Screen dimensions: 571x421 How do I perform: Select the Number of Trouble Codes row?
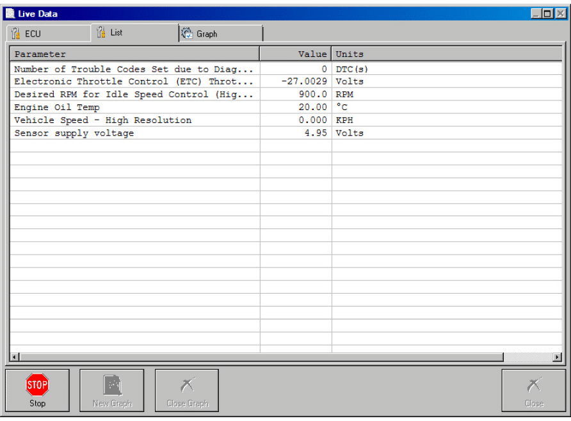point(133,69)
